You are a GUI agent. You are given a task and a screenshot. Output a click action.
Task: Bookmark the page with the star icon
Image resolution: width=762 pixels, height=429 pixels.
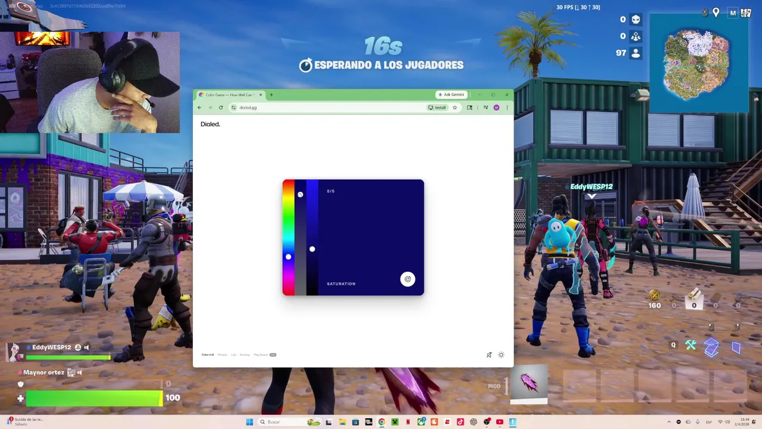tap(455, 107)
